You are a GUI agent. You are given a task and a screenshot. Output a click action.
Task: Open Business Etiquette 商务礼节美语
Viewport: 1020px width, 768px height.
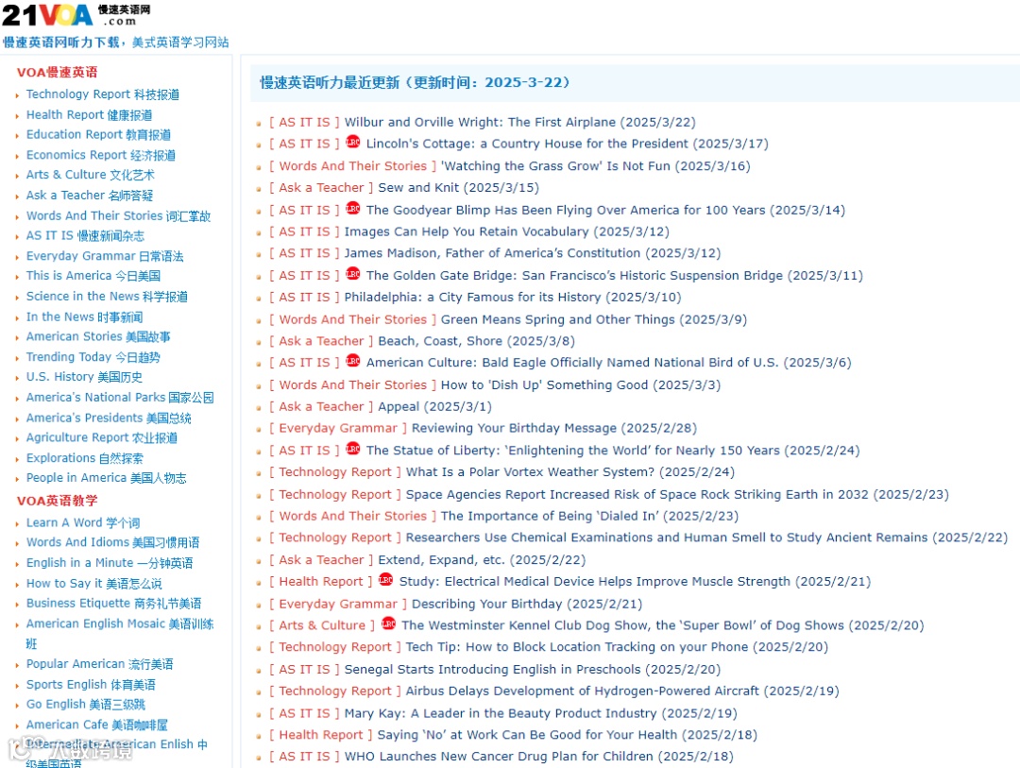tap(114, 604)
